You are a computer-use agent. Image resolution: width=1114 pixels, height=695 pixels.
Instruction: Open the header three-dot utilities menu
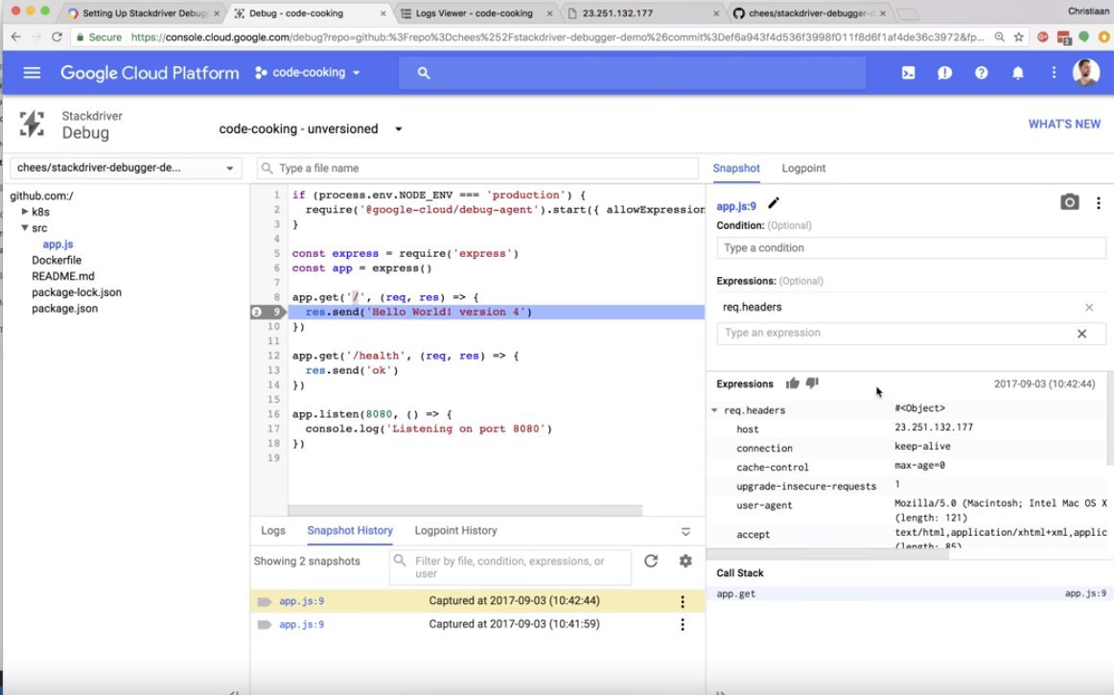click(x=1054, y=73)
